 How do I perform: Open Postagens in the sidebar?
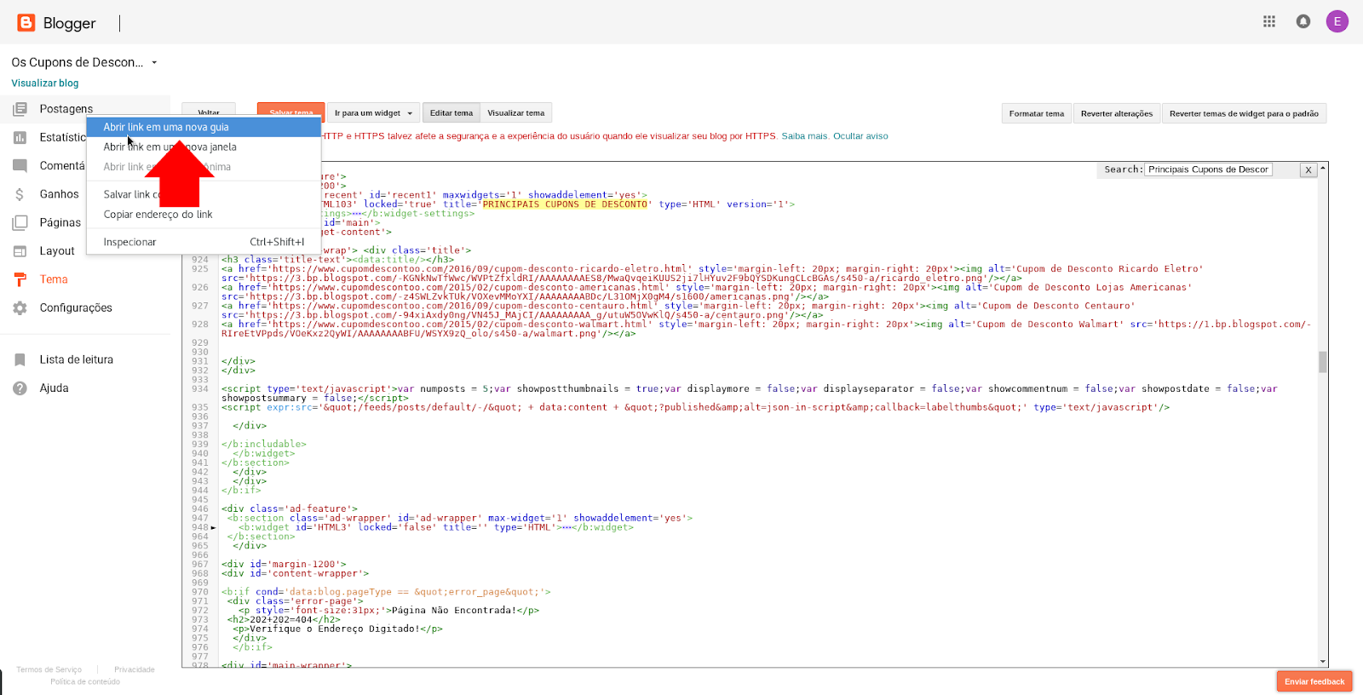pyautogui.click(x=66, y=109)
